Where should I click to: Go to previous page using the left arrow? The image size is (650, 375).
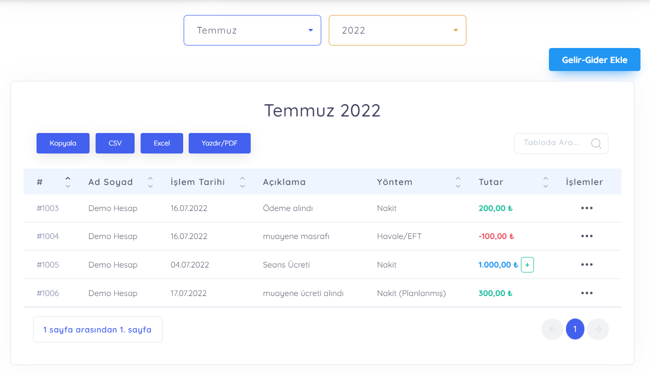pos(552,329)
